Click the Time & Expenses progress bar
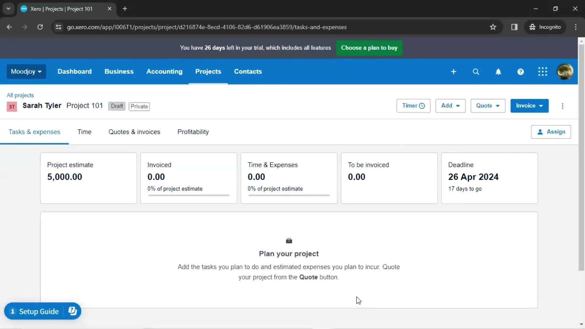The height and width of the screenshot is (329, 585). (289, 195)
